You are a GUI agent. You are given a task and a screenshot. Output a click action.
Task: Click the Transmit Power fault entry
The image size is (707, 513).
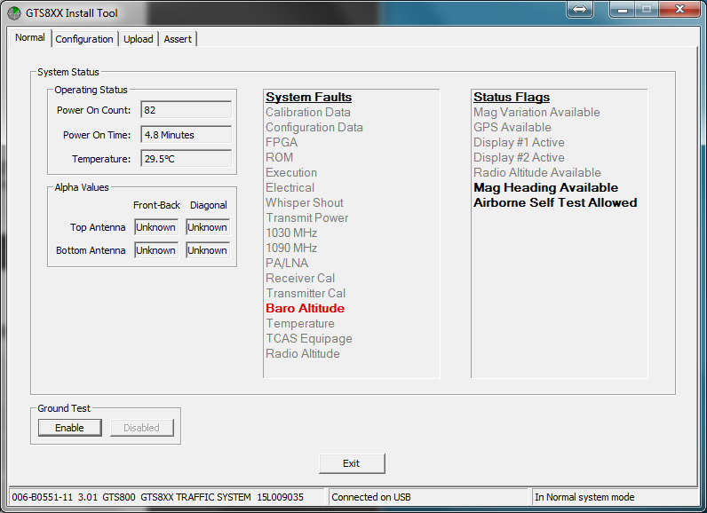pos(307,218)
